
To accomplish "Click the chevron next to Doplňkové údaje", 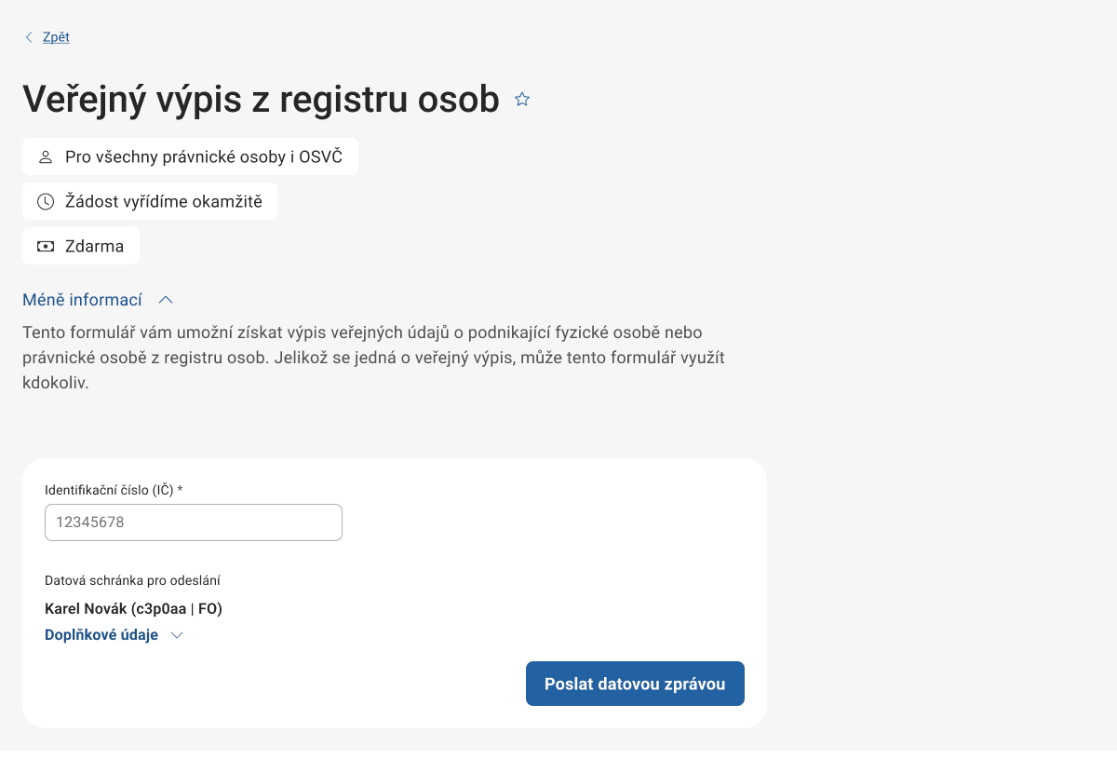I will pyautogui.click(x=177, y=634).
